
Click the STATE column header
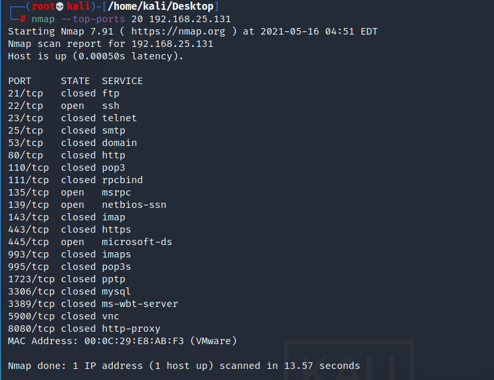[75, 81]
